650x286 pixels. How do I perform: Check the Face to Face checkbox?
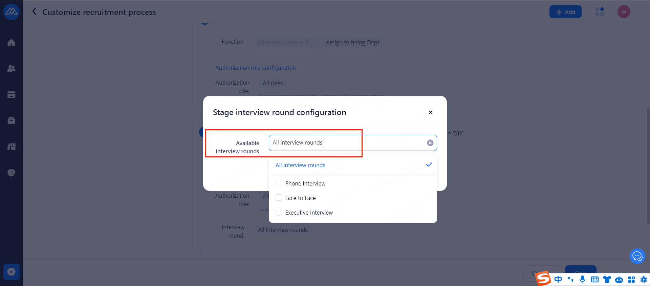click(279, 198)
